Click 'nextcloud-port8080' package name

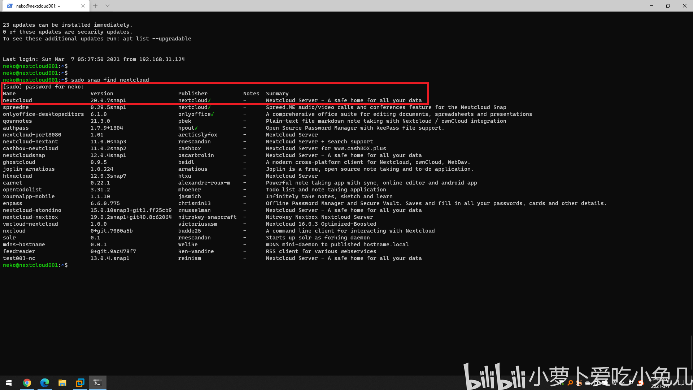click(32, 135)
